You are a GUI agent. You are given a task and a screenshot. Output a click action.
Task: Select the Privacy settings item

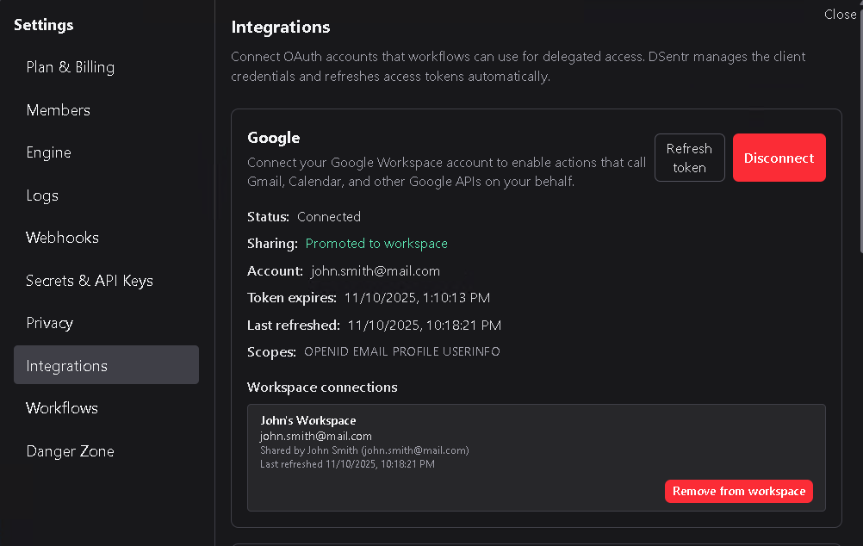(x=50, y=323)
